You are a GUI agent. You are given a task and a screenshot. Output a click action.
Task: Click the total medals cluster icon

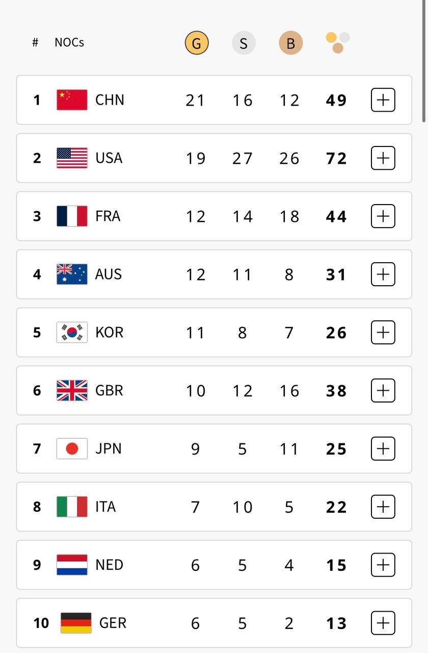pyautogui.click(x=337, y=43)
